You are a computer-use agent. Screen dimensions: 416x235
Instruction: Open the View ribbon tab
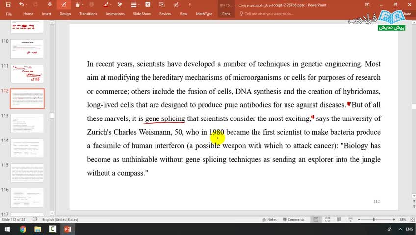(183, 14)
